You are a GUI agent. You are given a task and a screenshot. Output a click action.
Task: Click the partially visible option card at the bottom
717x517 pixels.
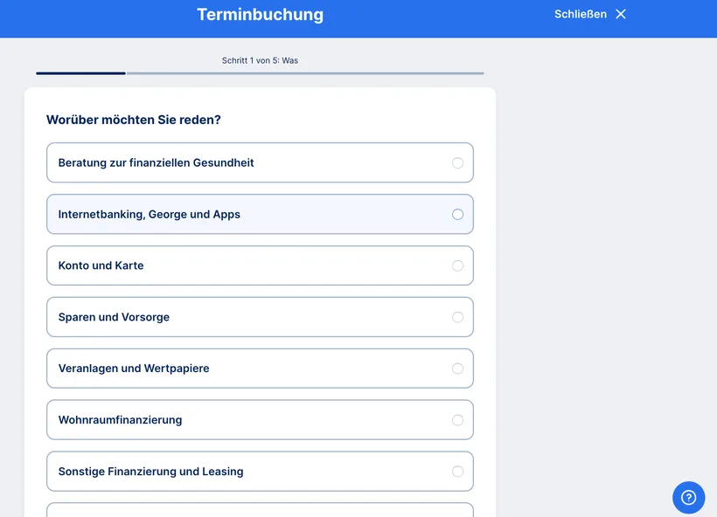tap(260, 514)
